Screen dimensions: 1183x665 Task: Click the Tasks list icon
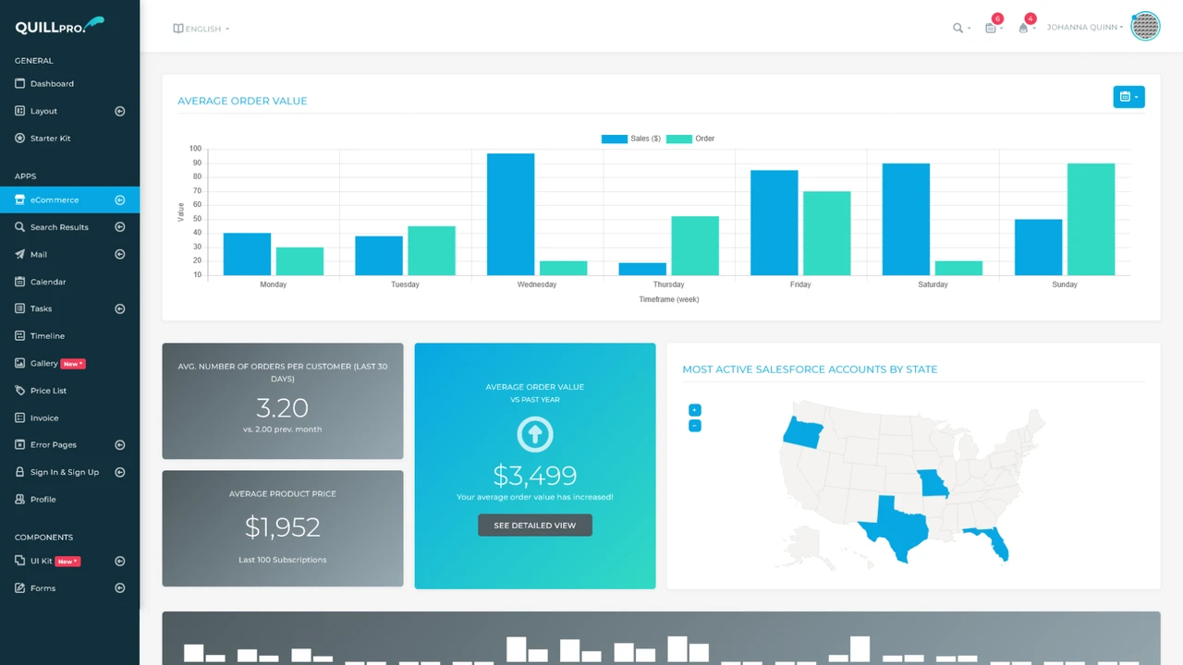click(20, 308)
